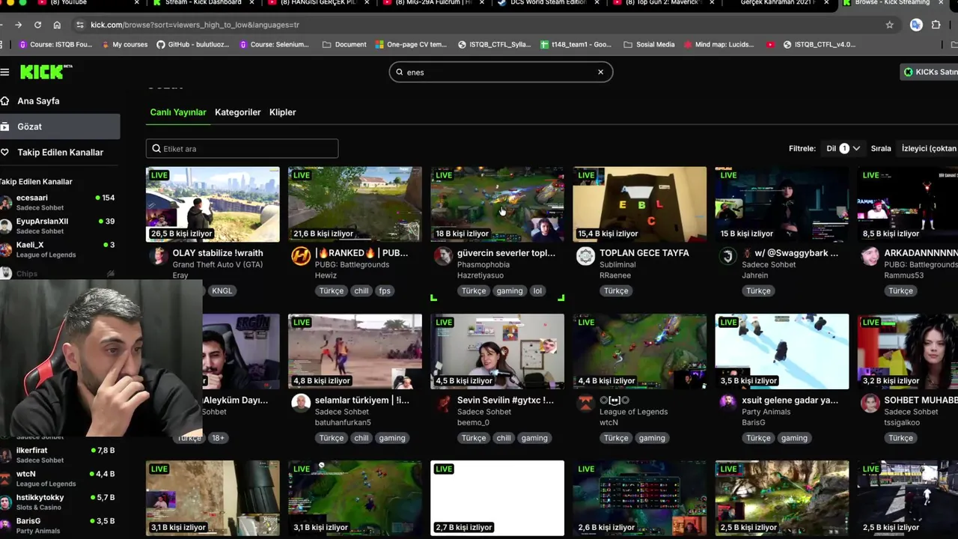958x539 pixels.
Task: Open the Kaeli_X channel in the sidebar
Action: click(x=58, y=249)
